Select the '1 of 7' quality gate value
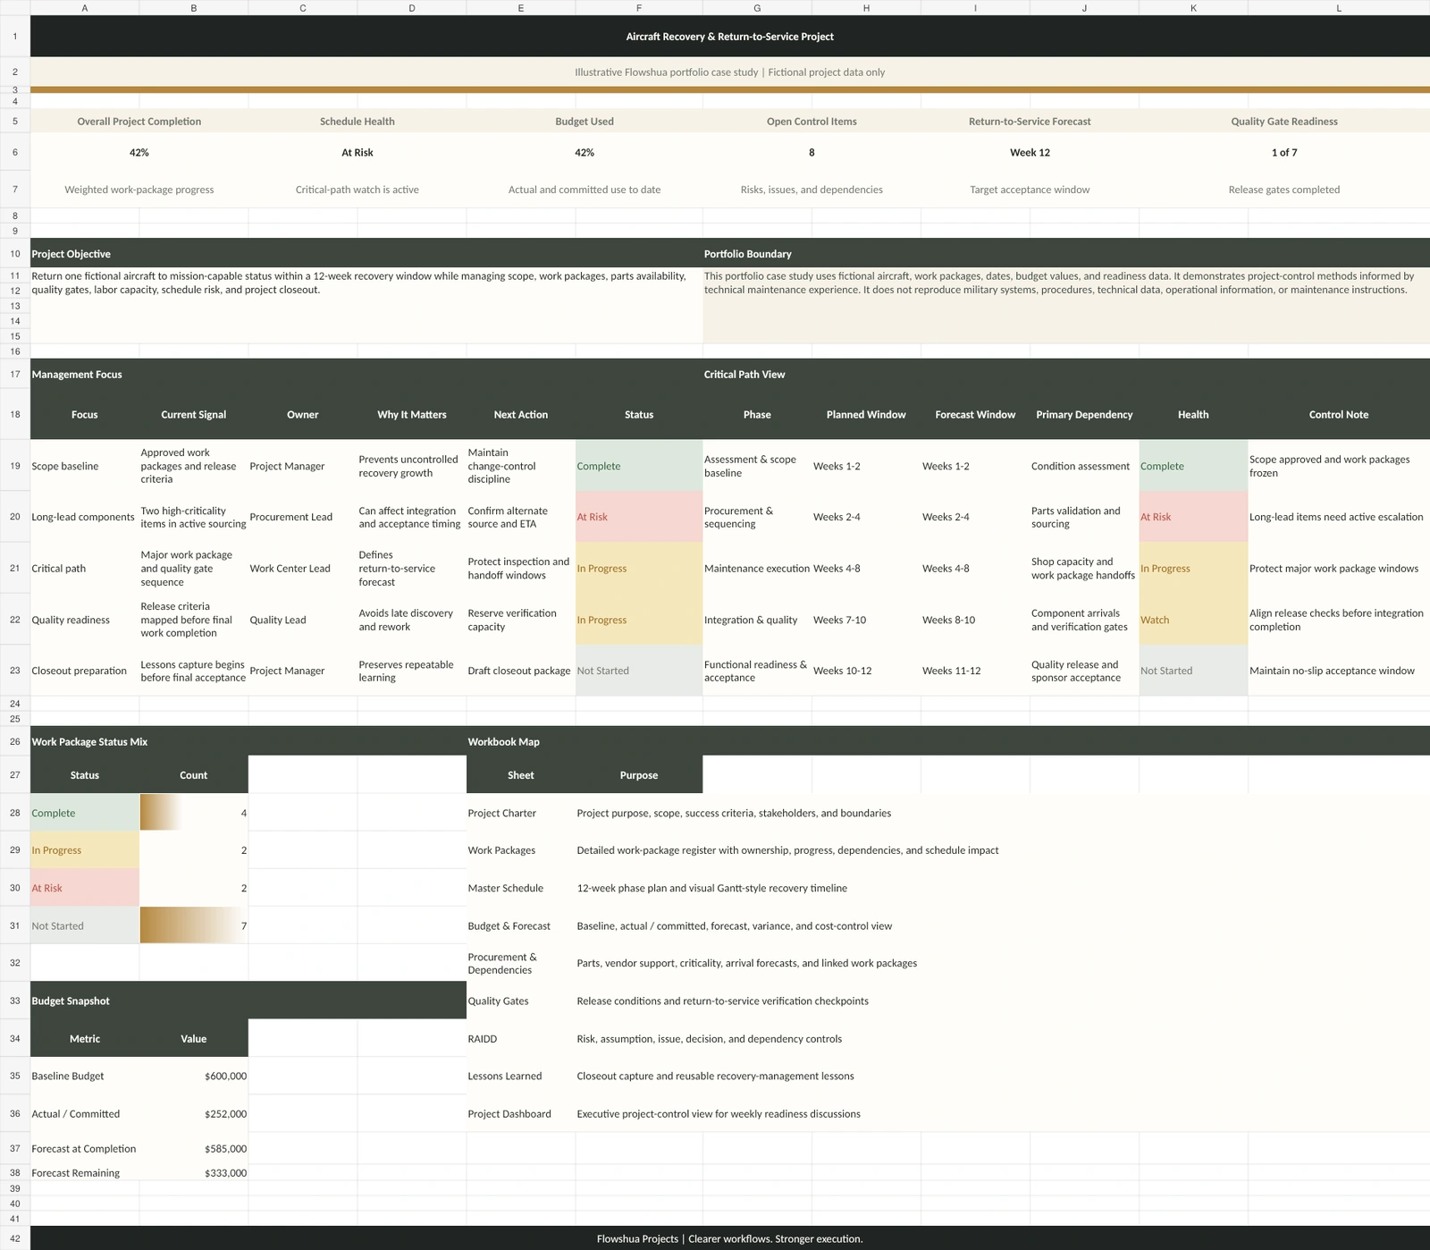This screenshot has height=1250, width=1430. [1284, 153]
